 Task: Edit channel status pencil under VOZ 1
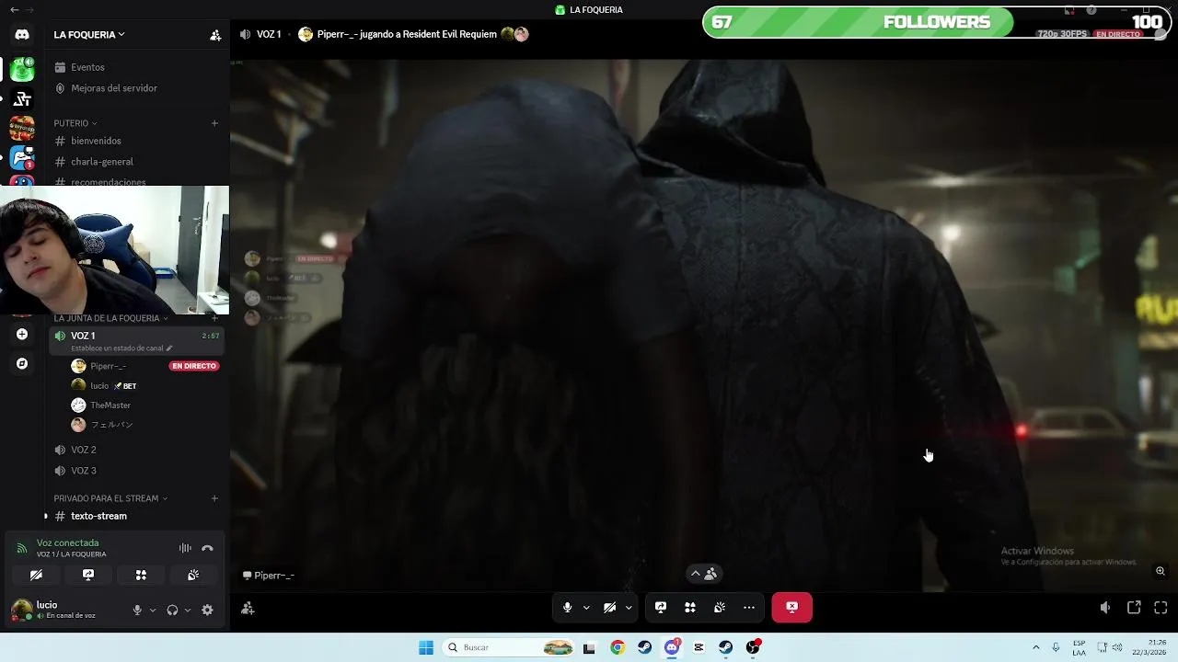(x=169, y=348)
